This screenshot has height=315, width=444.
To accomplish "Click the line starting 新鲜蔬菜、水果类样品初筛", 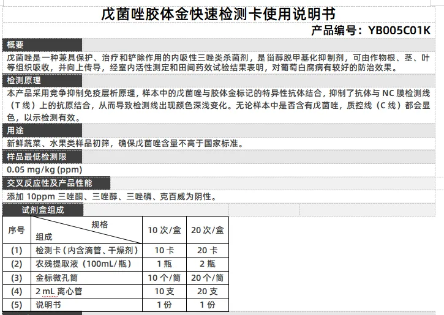I will (x=125, y=143).
